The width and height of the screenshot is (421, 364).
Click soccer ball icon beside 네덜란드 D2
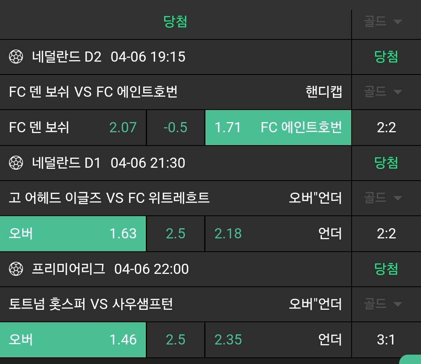click(x=16, y=57)
